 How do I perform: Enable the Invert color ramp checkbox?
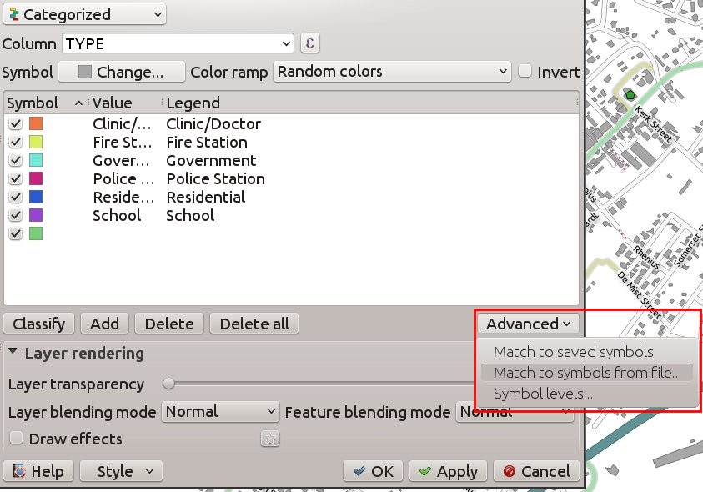[x=525, y=72]
